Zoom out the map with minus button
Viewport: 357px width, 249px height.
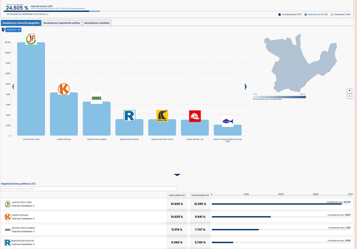pos(350,96)
